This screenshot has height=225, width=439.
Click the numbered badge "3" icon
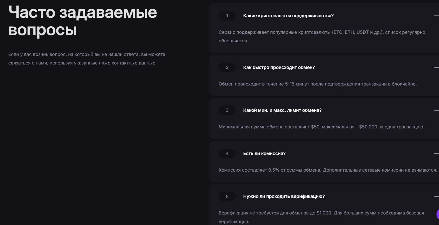coord(227,110)
